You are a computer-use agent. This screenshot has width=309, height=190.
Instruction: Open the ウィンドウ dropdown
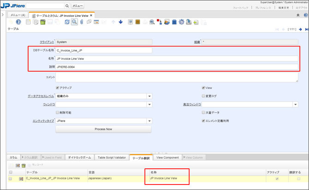(149, 104)
